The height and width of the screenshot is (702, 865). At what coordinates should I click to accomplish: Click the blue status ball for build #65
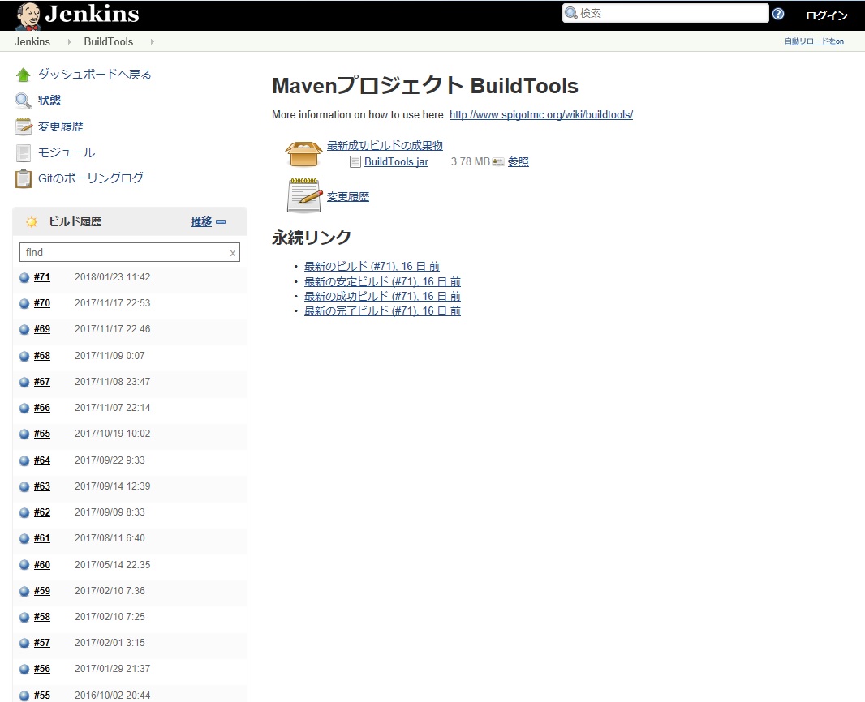24,434
